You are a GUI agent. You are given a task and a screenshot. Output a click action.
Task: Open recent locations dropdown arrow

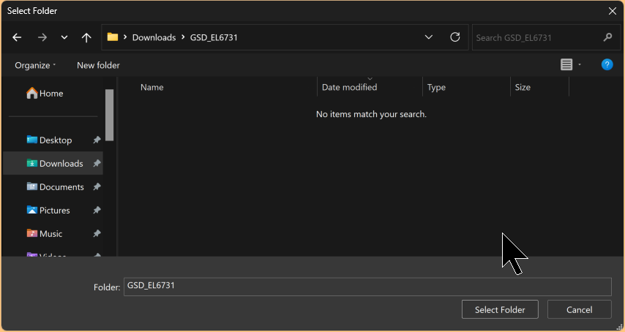coord(64,37)
